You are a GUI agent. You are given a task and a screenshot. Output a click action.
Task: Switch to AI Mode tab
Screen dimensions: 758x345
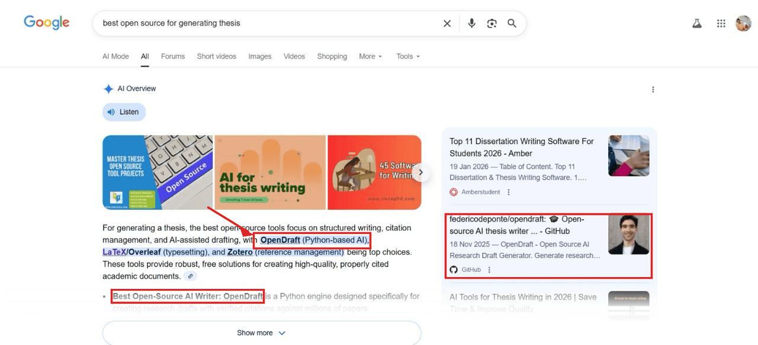115,57
